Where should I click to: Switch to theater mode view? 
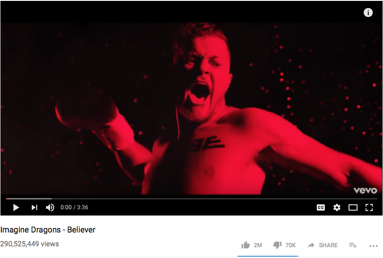pos(353,207)
